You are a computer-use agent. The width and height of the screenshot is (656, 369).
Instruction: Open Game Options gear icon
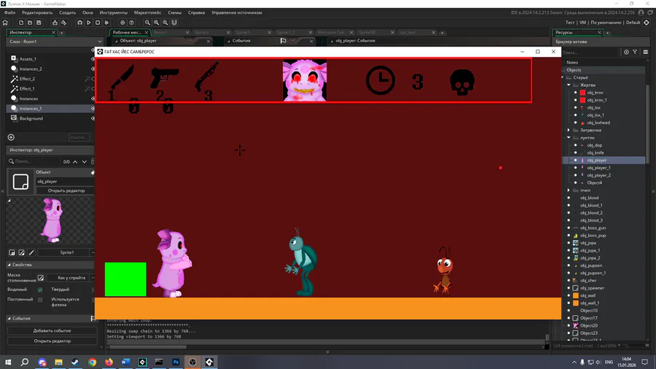tap(122, 23)
